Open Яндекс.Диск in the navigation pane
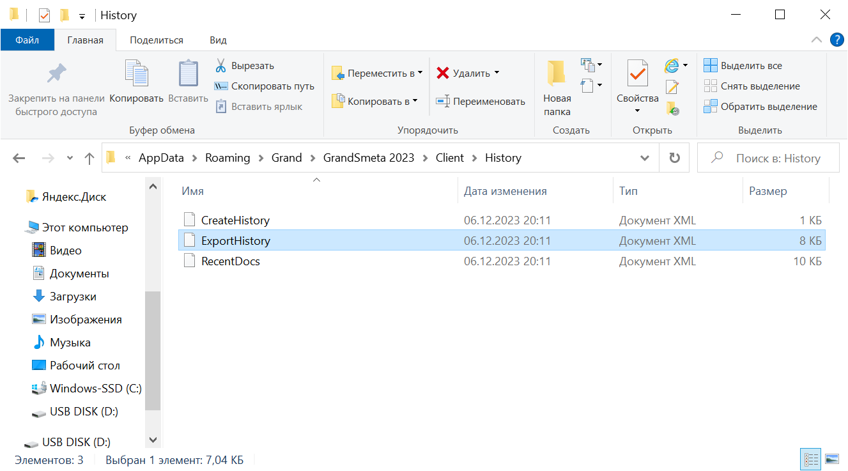This screenshot has height=471, width=848. (65, 197)
